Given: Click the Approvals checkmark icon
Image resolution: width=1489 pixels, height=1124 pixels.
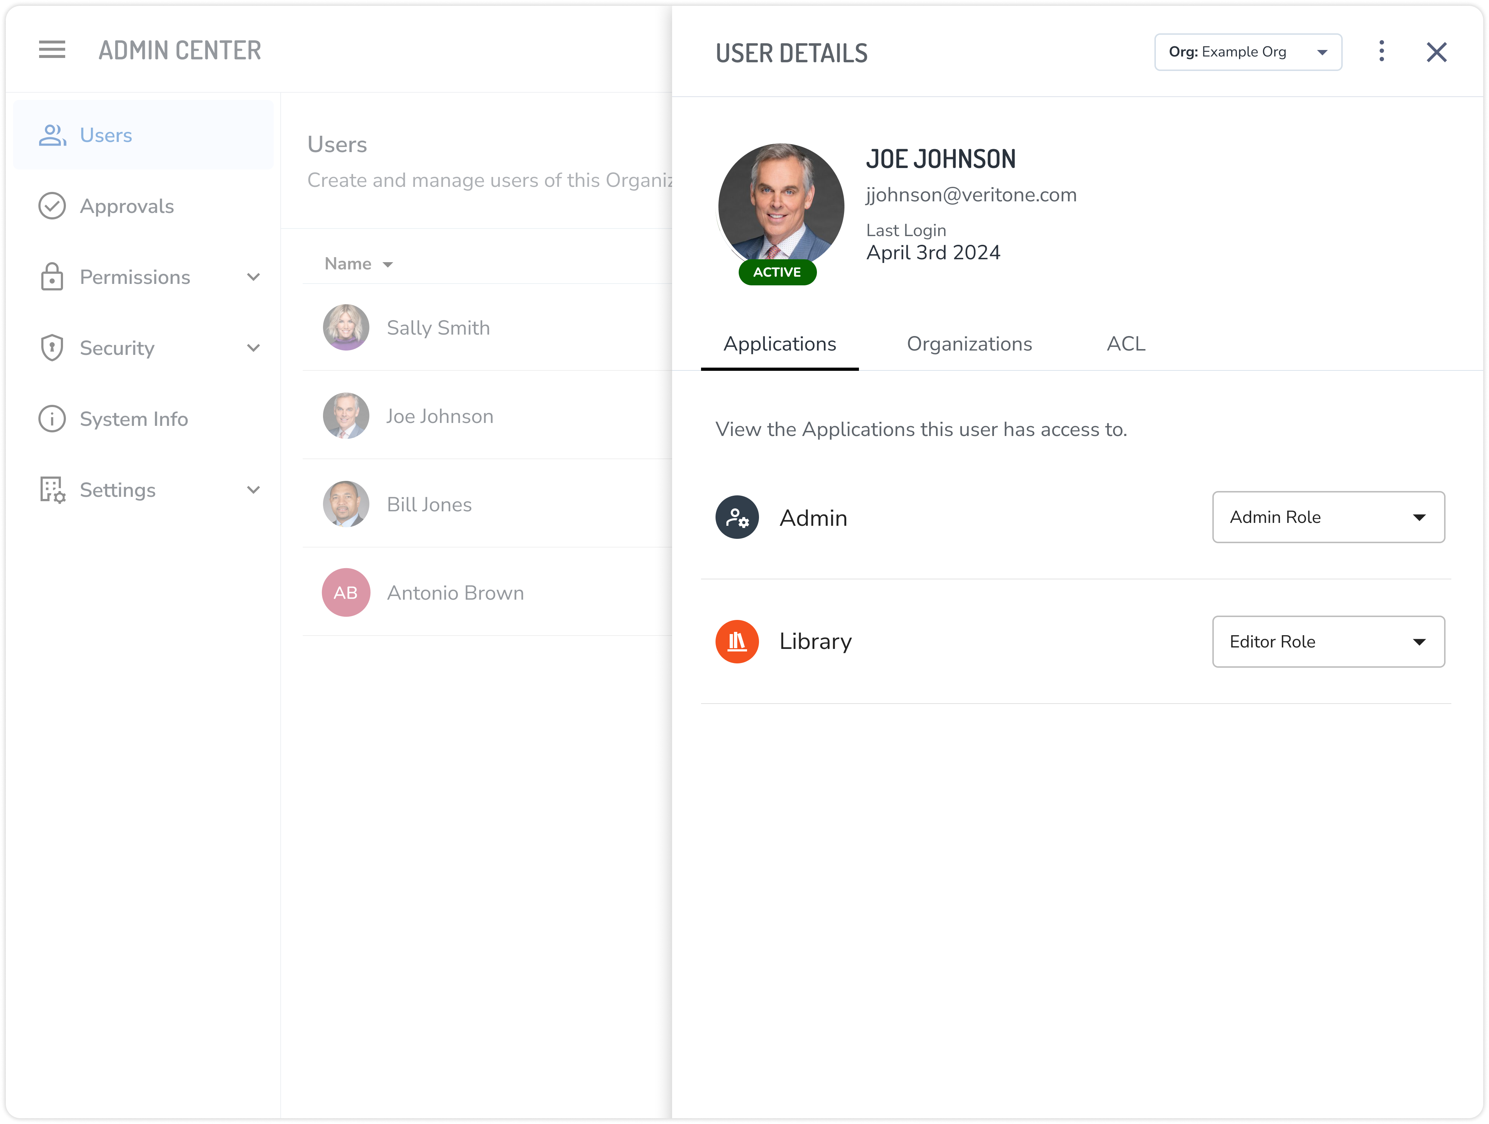Looking at the screenshot, I should pyautogui.click(x=52, y=206).
